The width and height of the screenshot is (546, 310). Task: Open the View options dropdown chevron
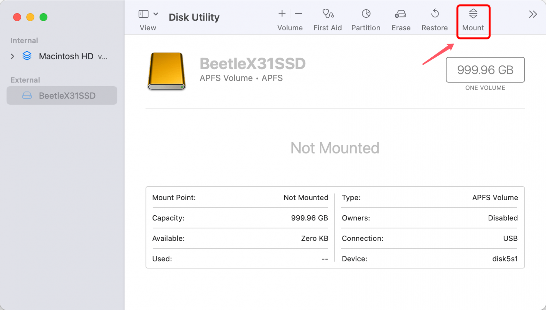(156, 14)
